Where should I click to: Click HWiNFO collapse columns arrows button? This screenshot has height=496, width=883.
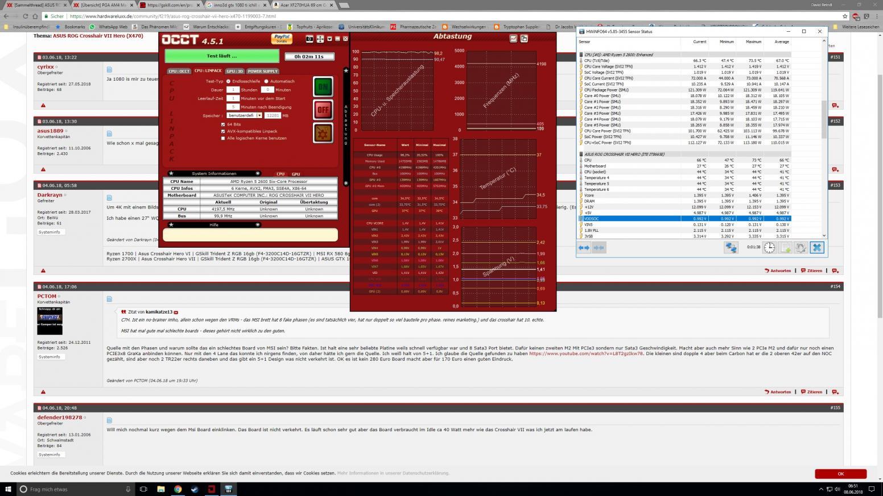(x=599, y=248)
